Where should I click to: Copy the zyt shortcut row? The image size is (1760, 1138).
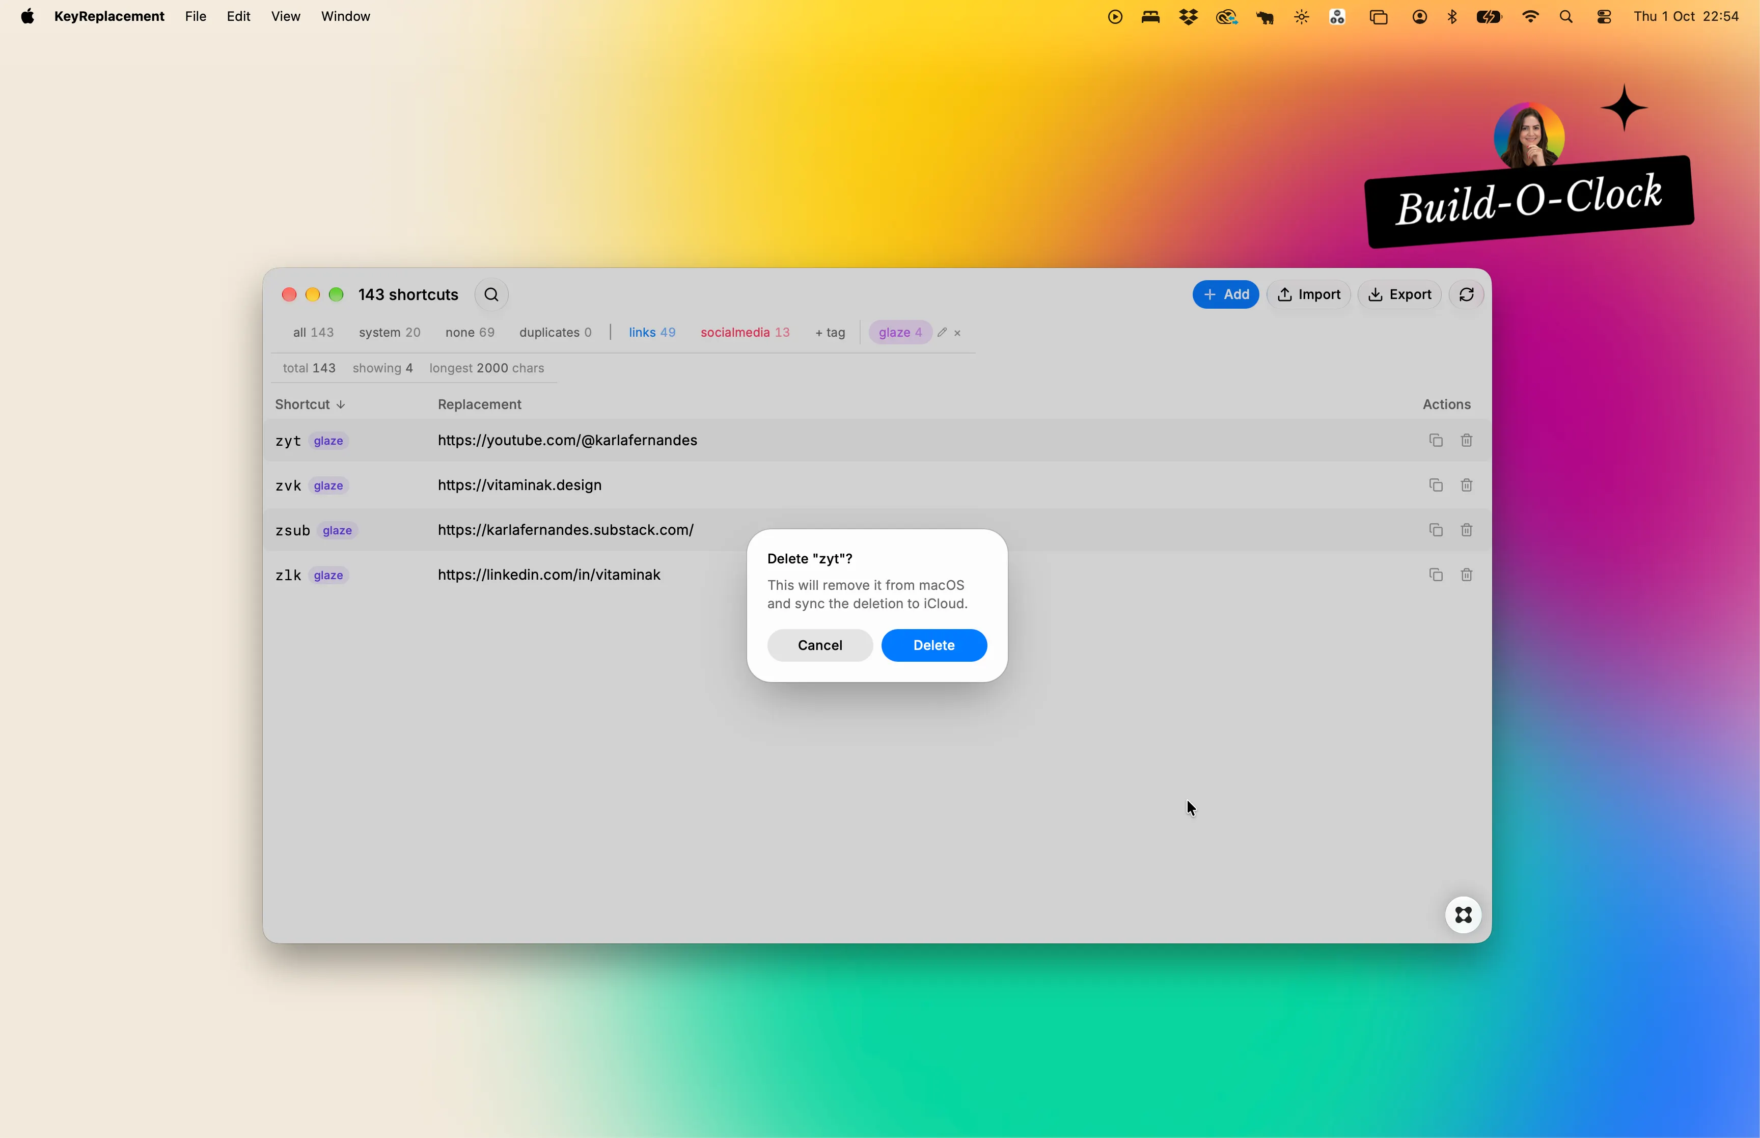pyautogui.click(x=1435, y=441)
